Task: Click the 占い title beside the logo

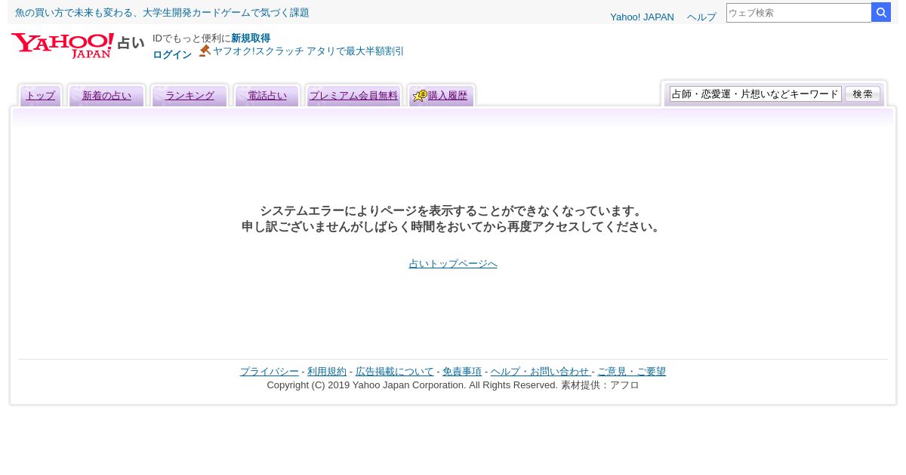Action: 131,43
